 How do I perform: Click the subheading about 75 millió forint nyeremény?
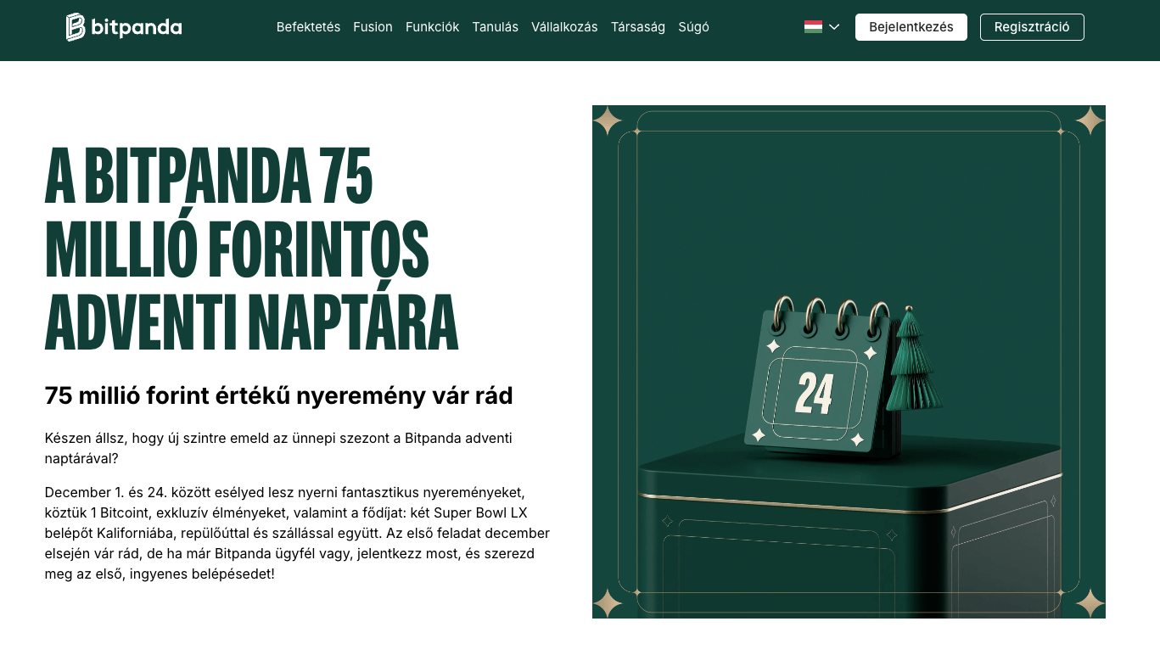[278, 395]
